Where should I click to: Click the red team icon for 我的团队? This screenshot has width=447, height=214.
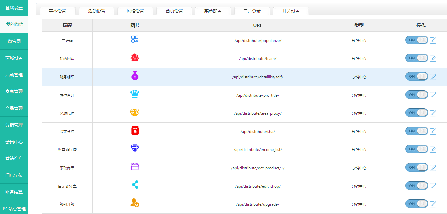pos(135,57)
